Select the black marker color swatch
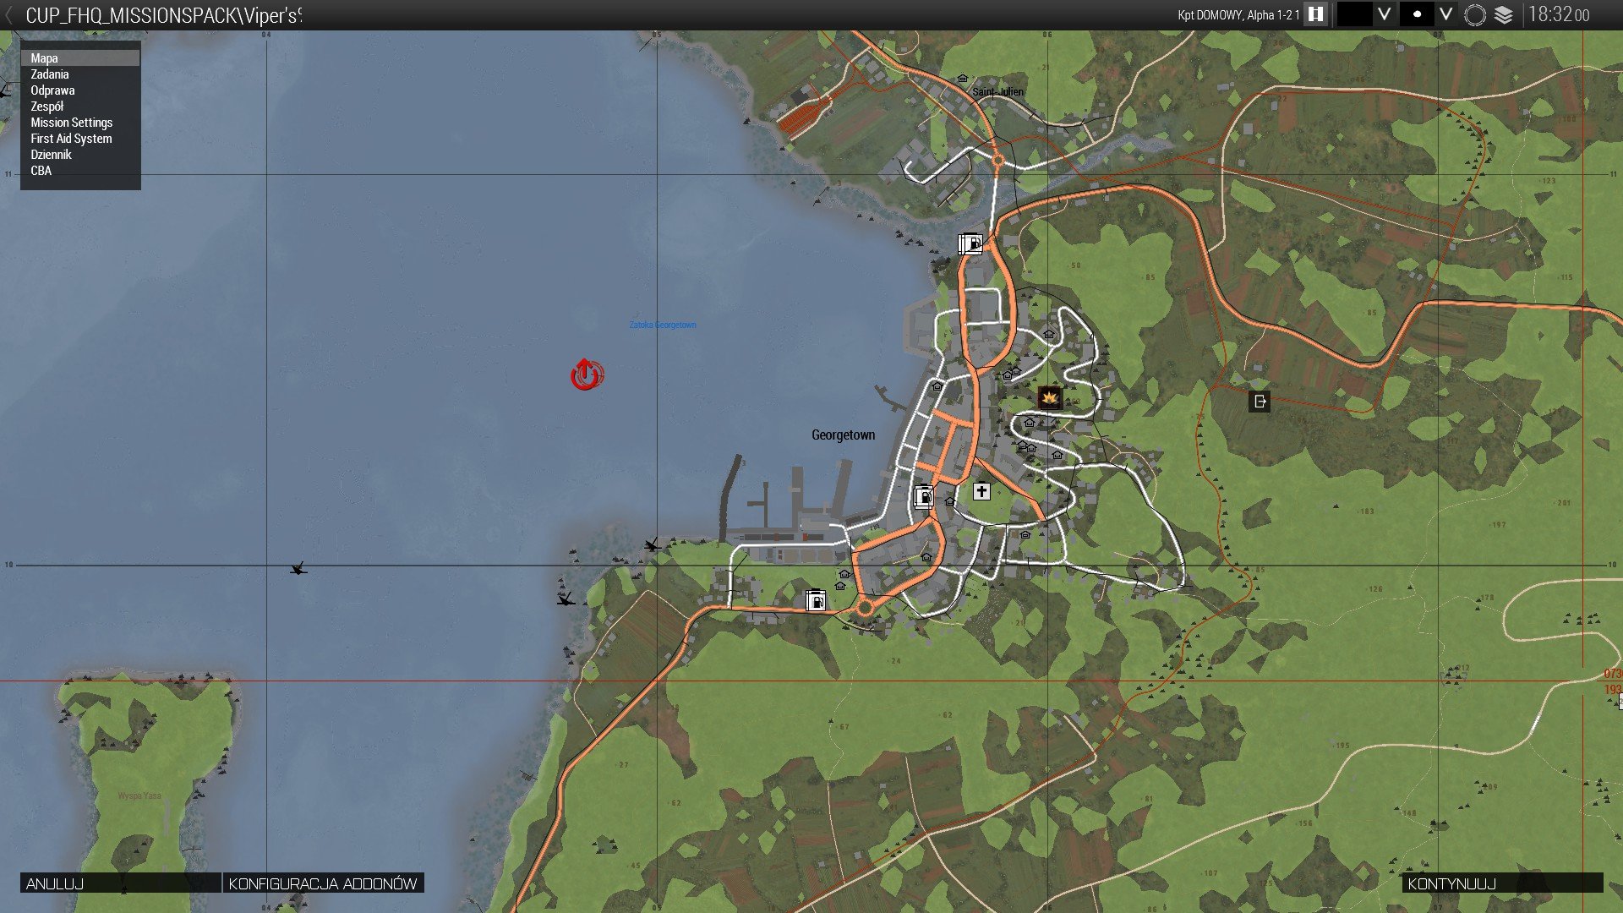Viewport: 1623px width, 913px height. (1354, 14)
